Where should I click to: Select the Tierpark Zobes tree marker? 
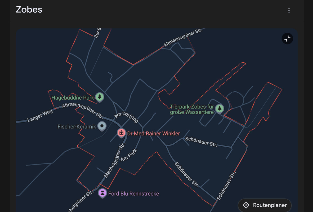point(220,109)
